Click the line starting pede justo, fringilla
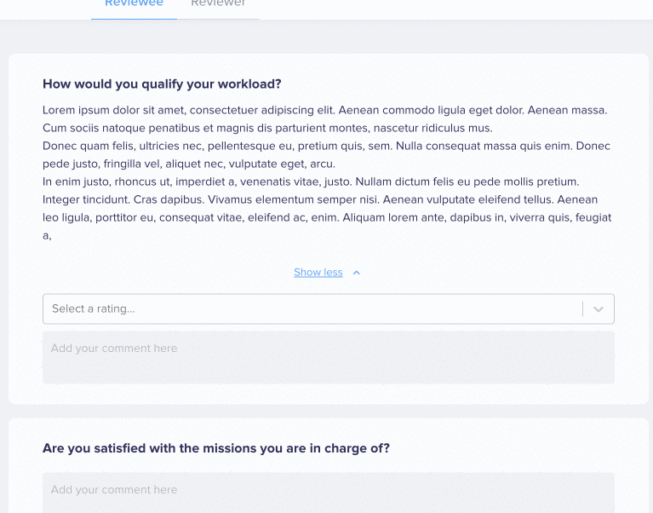The image size is (653, 513). [x=189, y=164]
